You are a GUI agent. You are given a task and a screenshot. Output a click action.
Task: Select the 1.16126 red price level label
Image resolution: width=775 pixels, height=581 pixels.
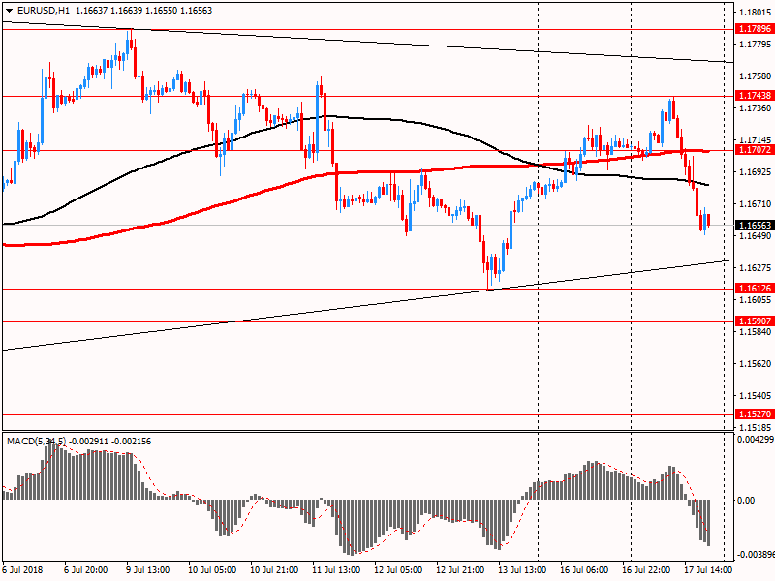755,288
